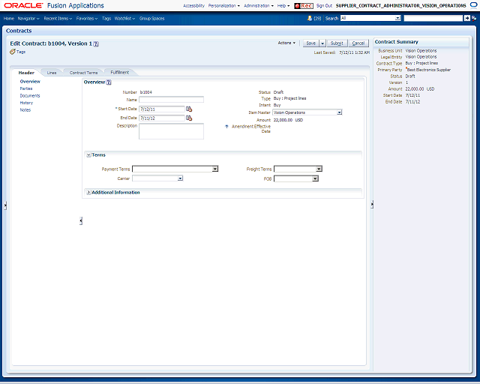Open the Start Date calendar picker

point(189,109)
